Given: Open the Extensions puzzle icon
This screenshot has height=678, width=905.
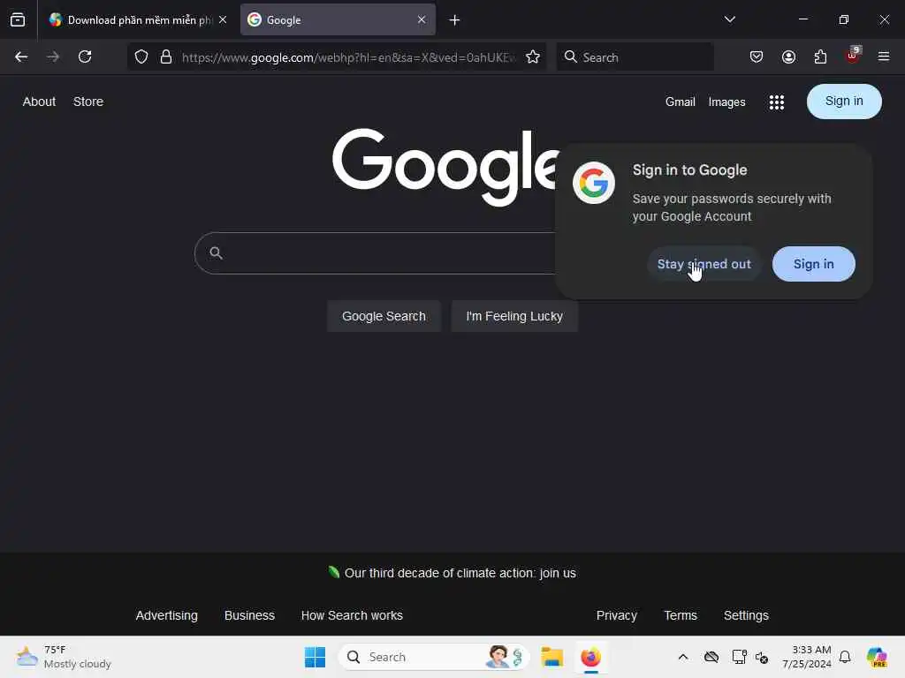Looking at the screenshot, I should (820, 56).
